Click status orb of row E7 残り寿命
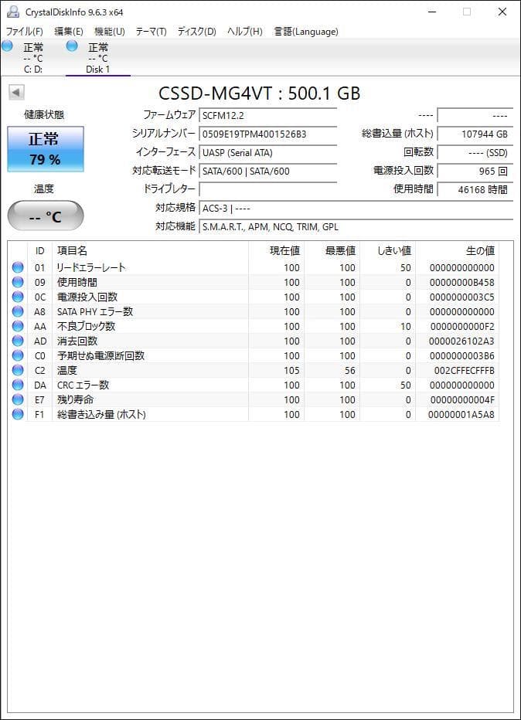This screenshot has width=521, height=720. click(18, 399)
